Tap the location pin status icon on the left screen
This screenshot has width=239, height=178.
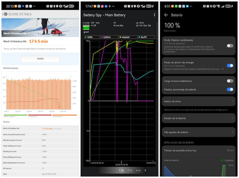click(57, 6)
